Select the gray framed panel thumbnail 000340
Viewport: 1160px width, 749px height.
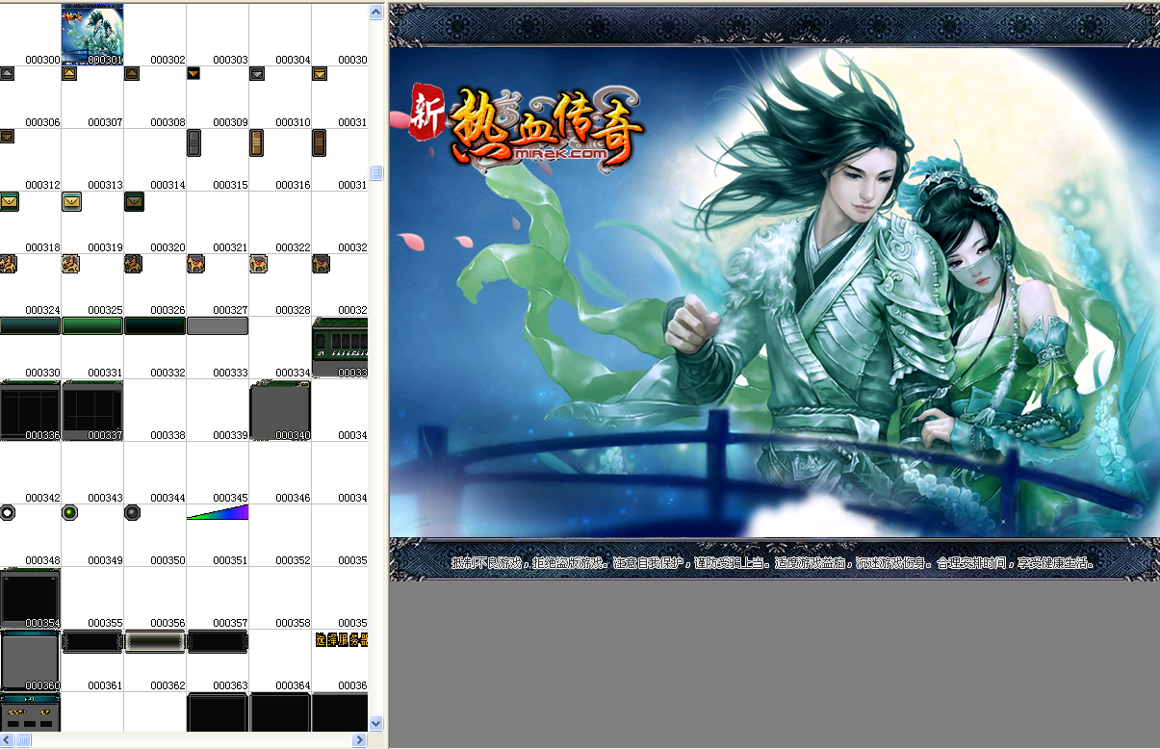click(280, 410)
